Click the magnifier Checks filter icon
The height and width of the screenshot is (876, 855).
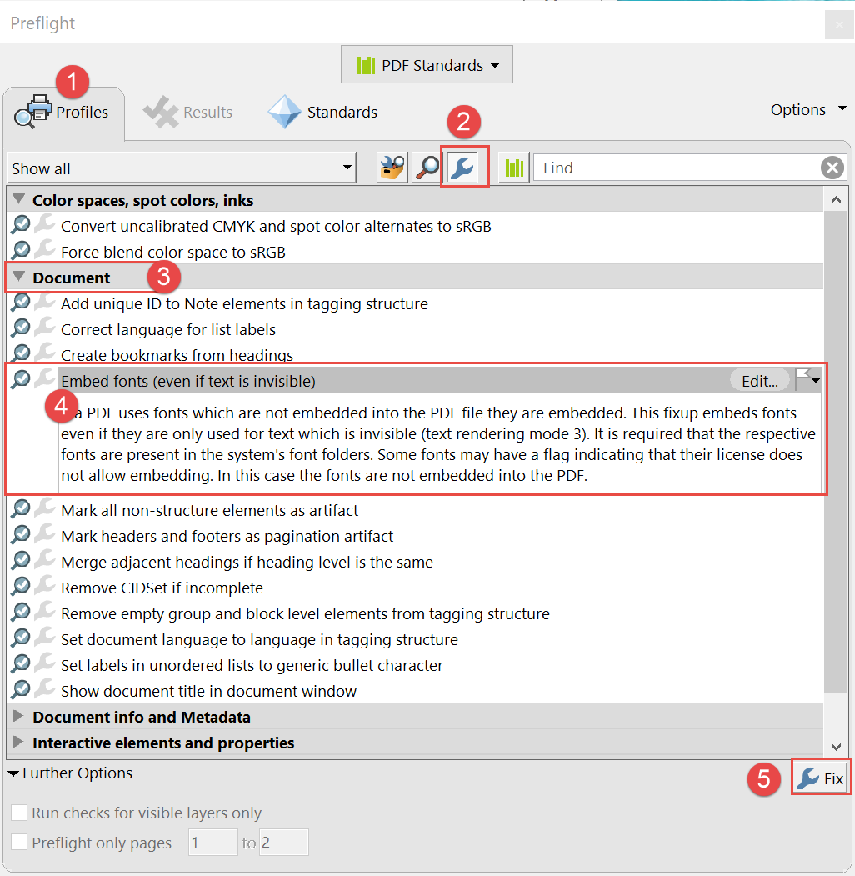426,167
